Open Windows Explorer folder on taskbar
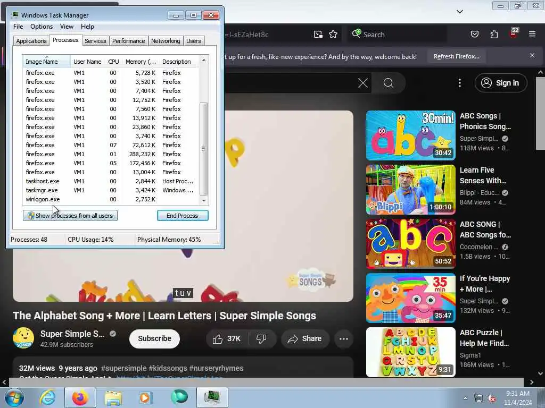This screenshot has height=408, width=545. (x=113, y=397)
